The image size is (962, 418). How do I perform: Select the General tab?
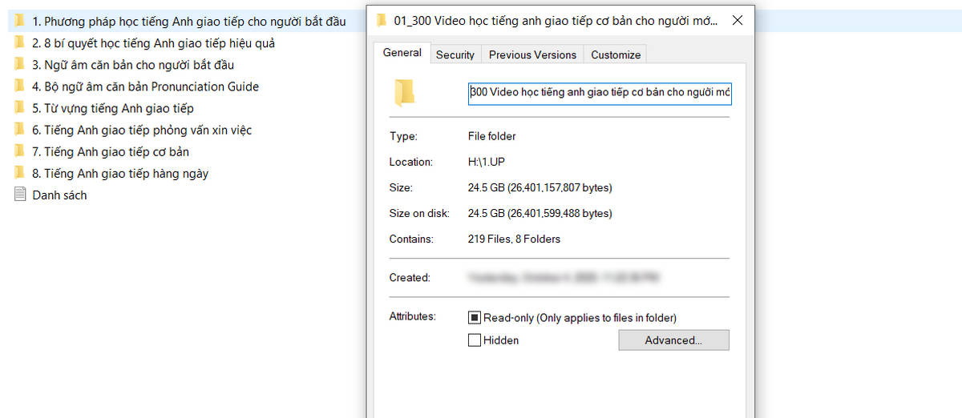[x=402, y=53]
